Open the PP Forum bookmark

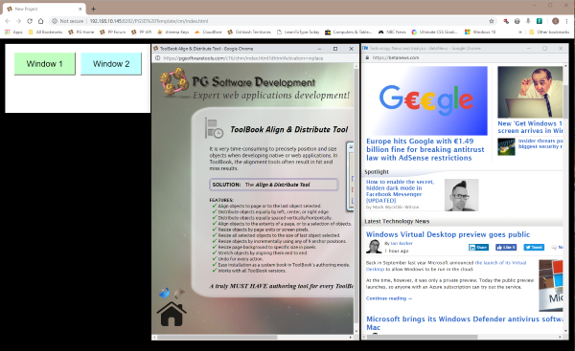point(112,33)
